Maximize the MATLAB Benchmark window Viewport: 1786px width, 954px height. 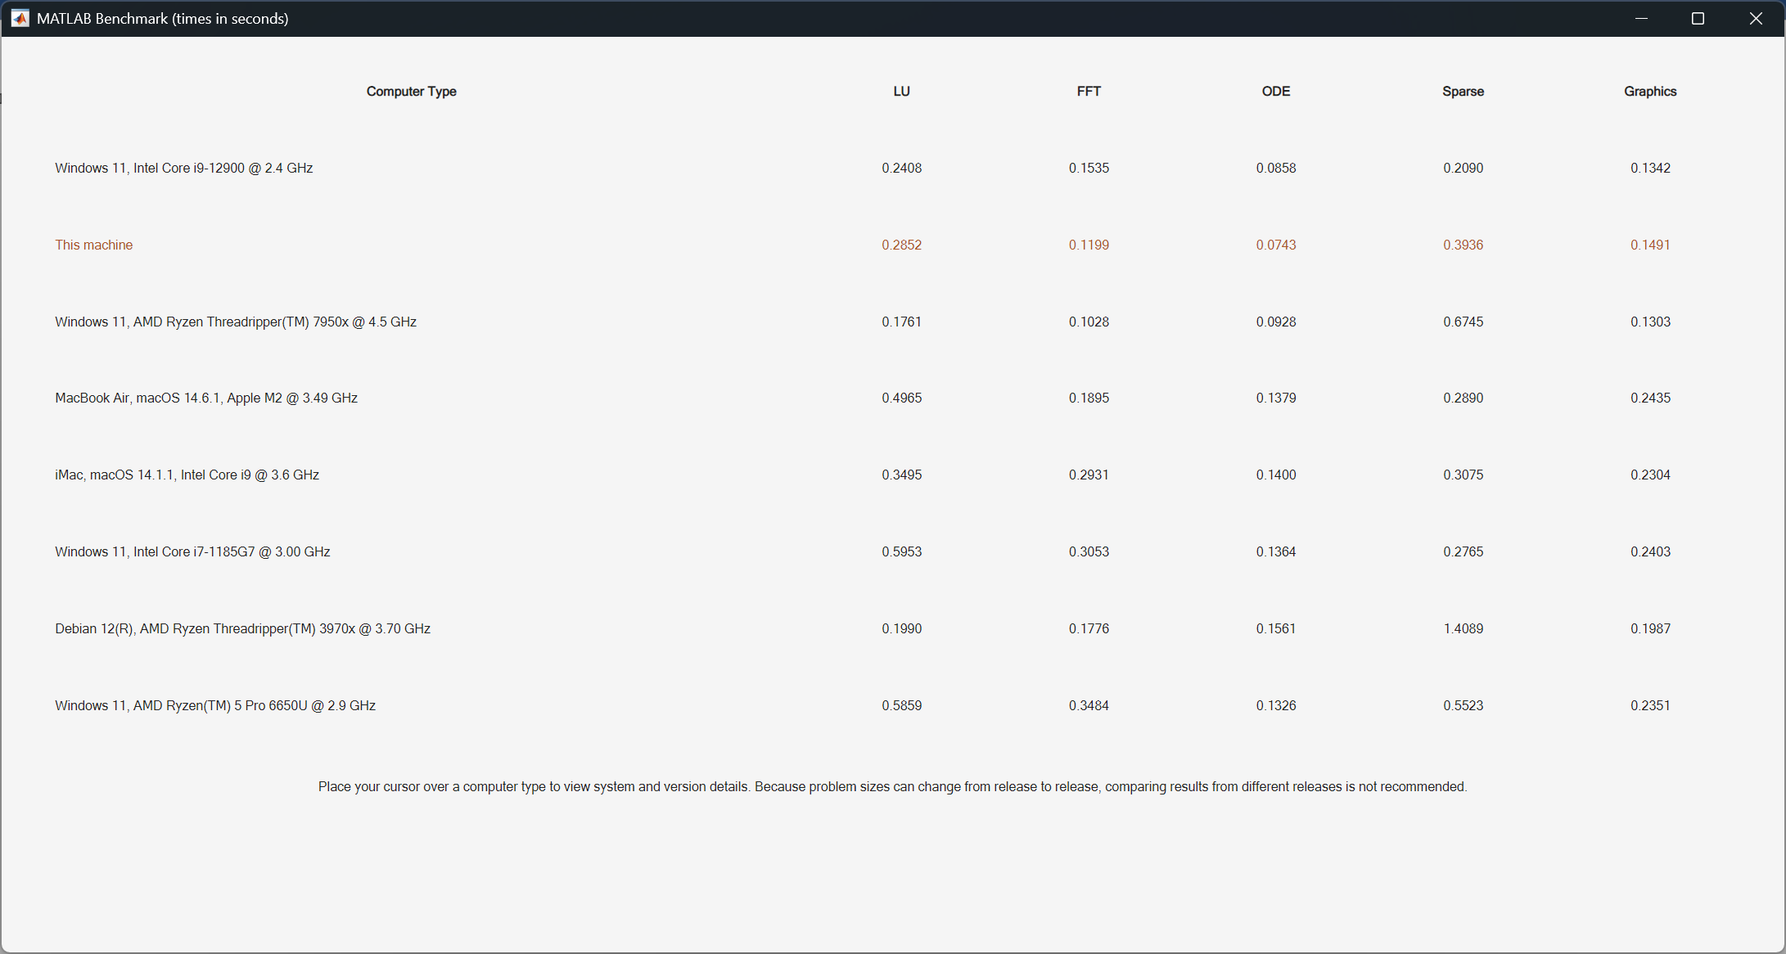pos(1698,18)
